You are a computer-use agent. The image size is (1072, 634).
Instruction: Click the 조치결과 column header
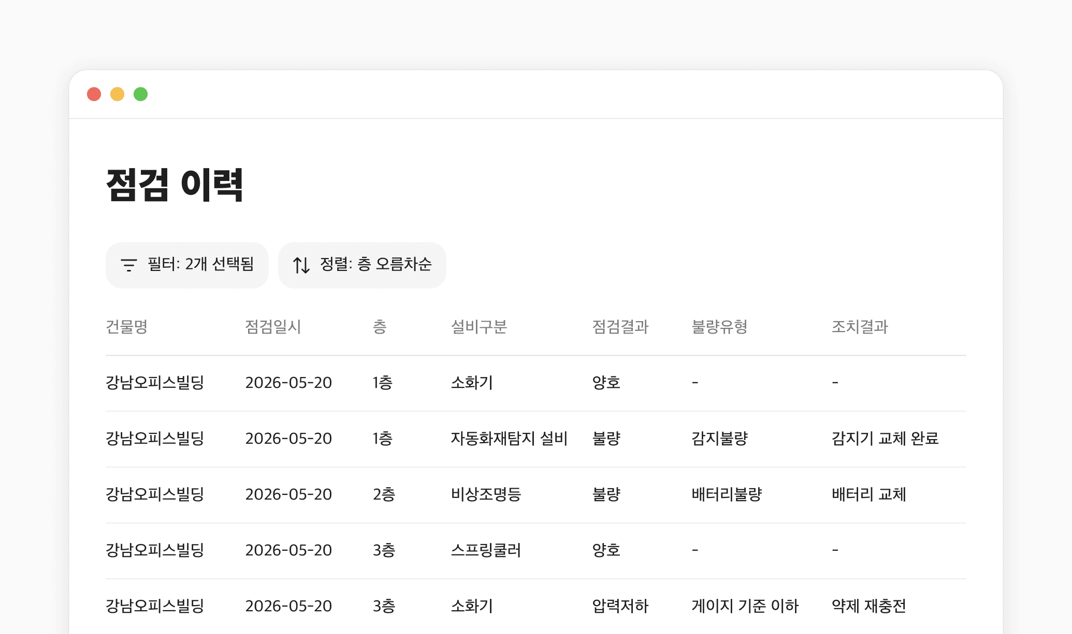pos(860,327)
